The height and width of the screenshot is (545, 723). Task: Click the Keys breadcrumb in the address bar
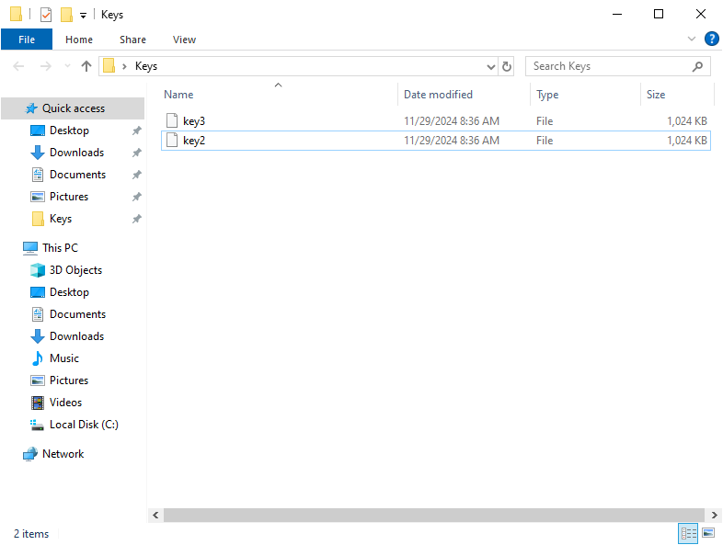146,66
